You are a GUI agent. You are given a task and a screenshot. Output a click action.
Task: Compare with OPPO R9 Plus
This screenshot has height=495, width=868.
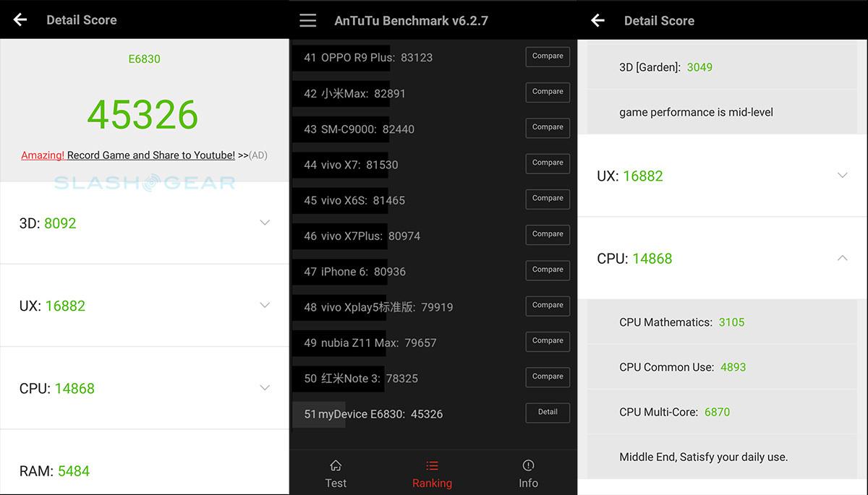(548, 56)
